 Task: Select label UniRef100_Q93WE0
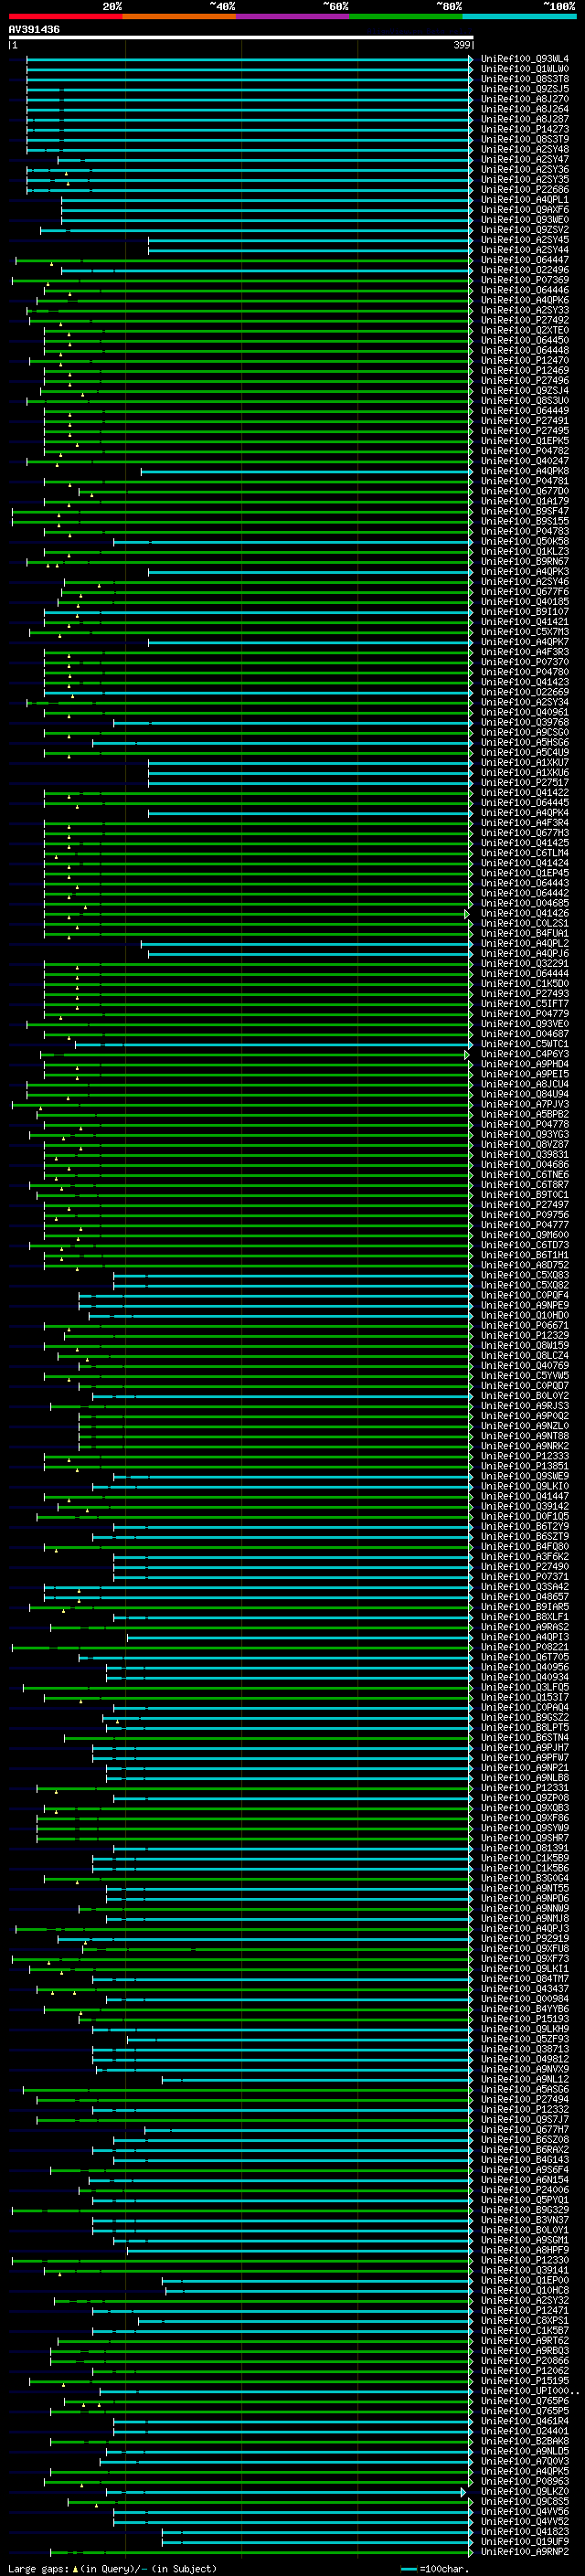coord(525,220)
